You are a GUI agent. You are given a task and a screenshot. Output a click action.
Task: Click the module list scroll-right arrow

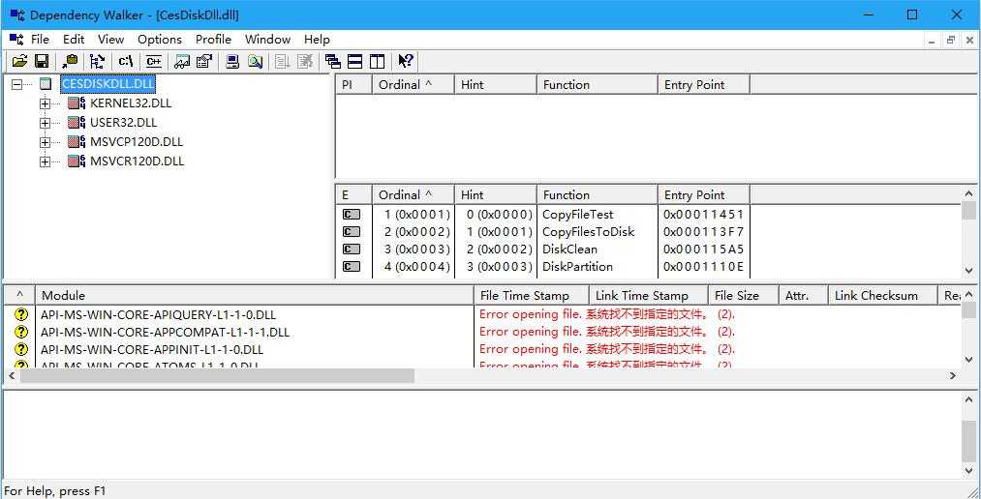tap(953, 376)
